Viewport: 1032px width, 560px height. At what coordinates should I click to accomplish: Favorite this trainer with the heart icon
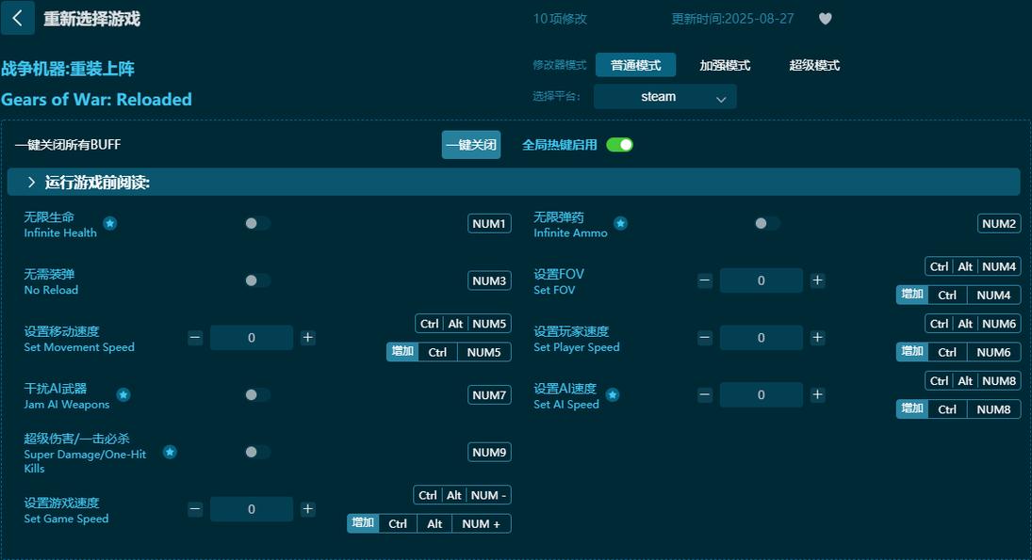point(825,19)
